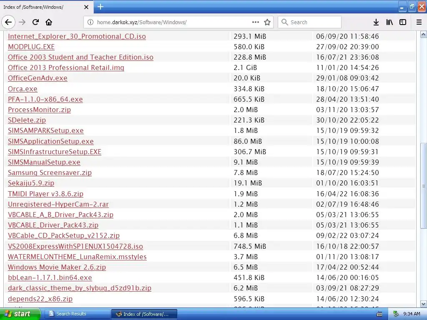Click the search magnifier icon
427x320 pixels.
click(284, 22)
